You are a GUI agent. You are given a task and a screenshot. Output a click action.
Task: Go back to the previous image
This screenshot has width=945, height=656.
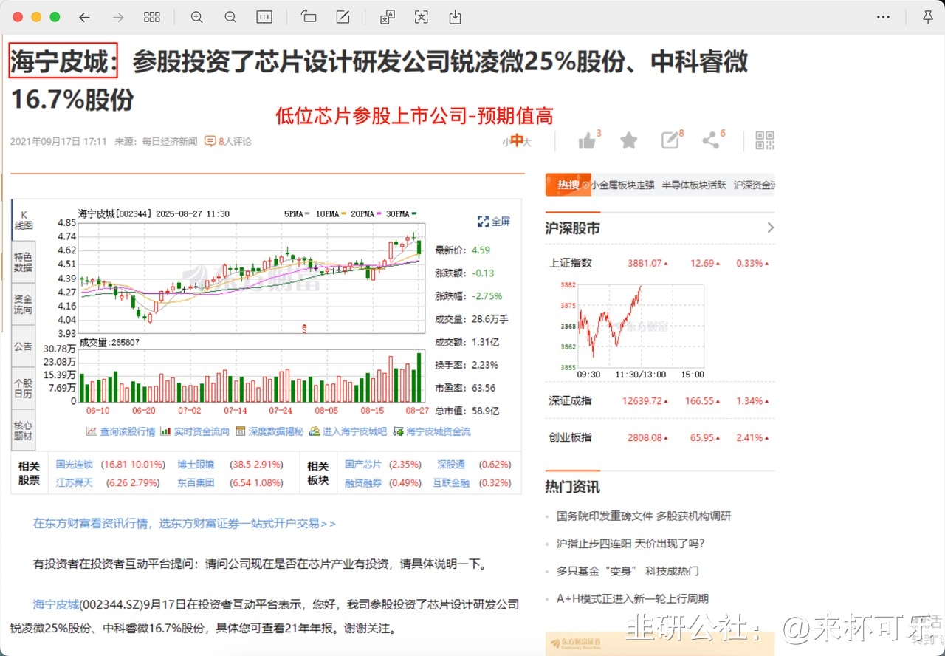tap(84, 17)
